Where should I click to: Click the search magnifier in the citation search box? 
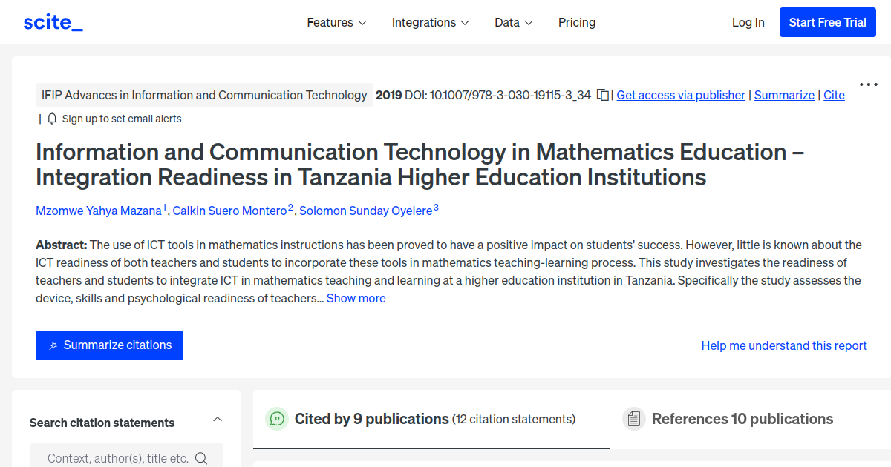click(x=201, y=458)
